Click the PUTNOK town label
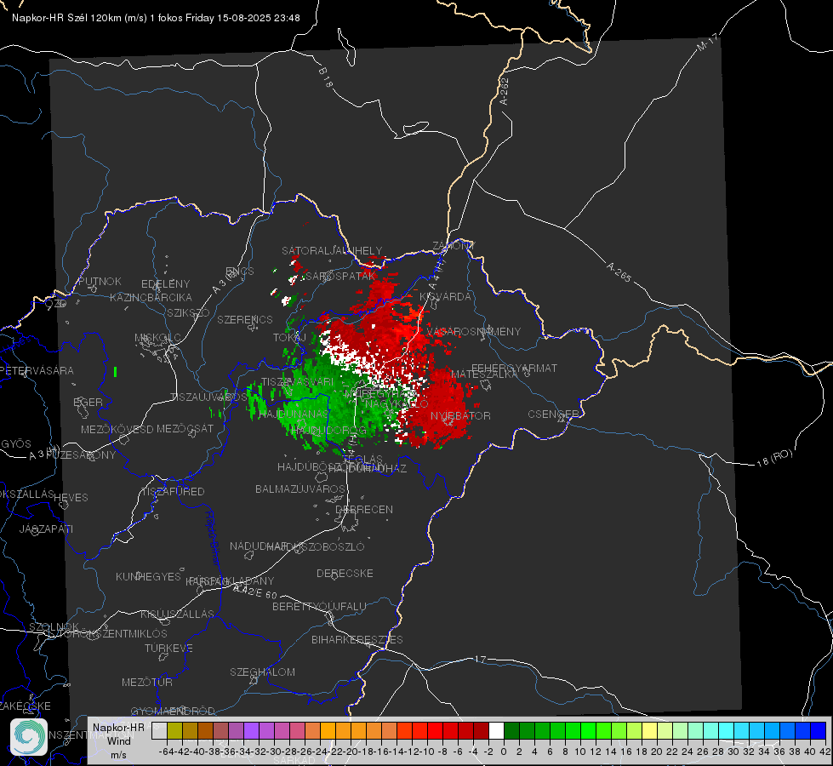 point(100,281)
